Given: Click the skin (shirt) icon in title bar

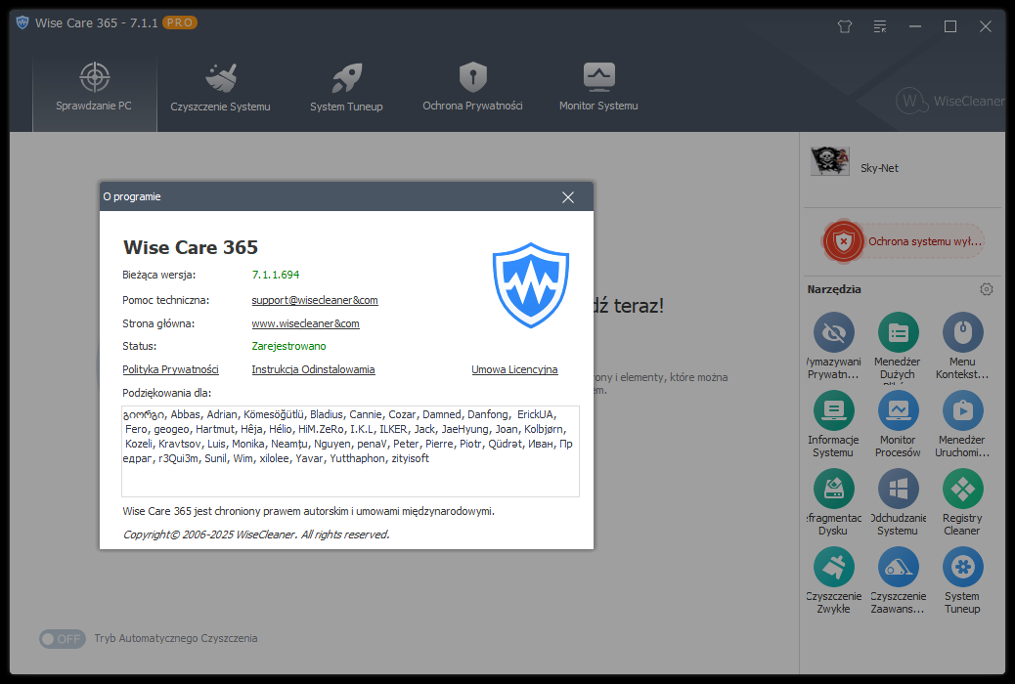Looking at the screenshot, I should pos(845,26).
